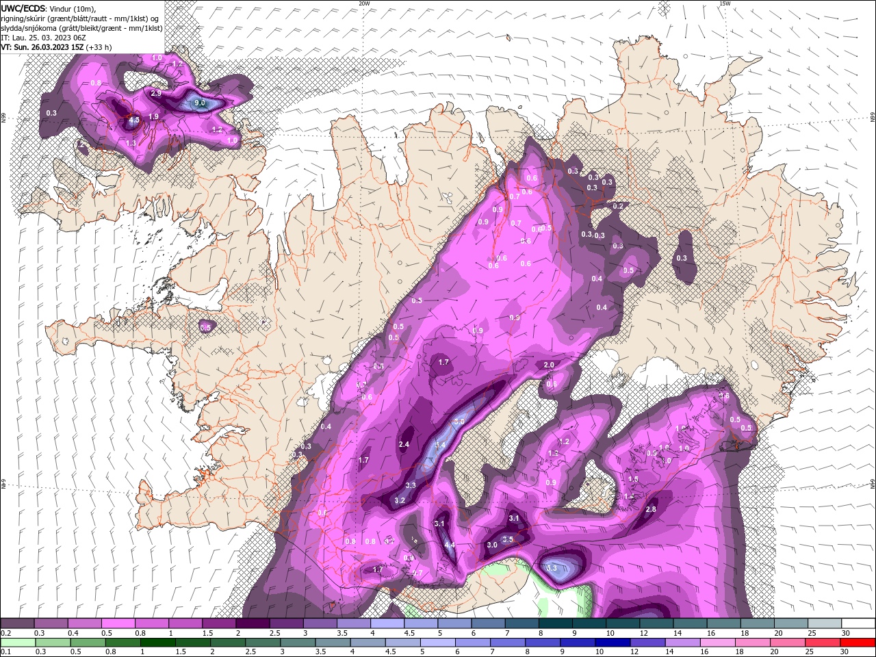This screenshot has width=876, height=657.
Task: Select upper legend swatch between 14 and 16
Action: coord(690,623)
